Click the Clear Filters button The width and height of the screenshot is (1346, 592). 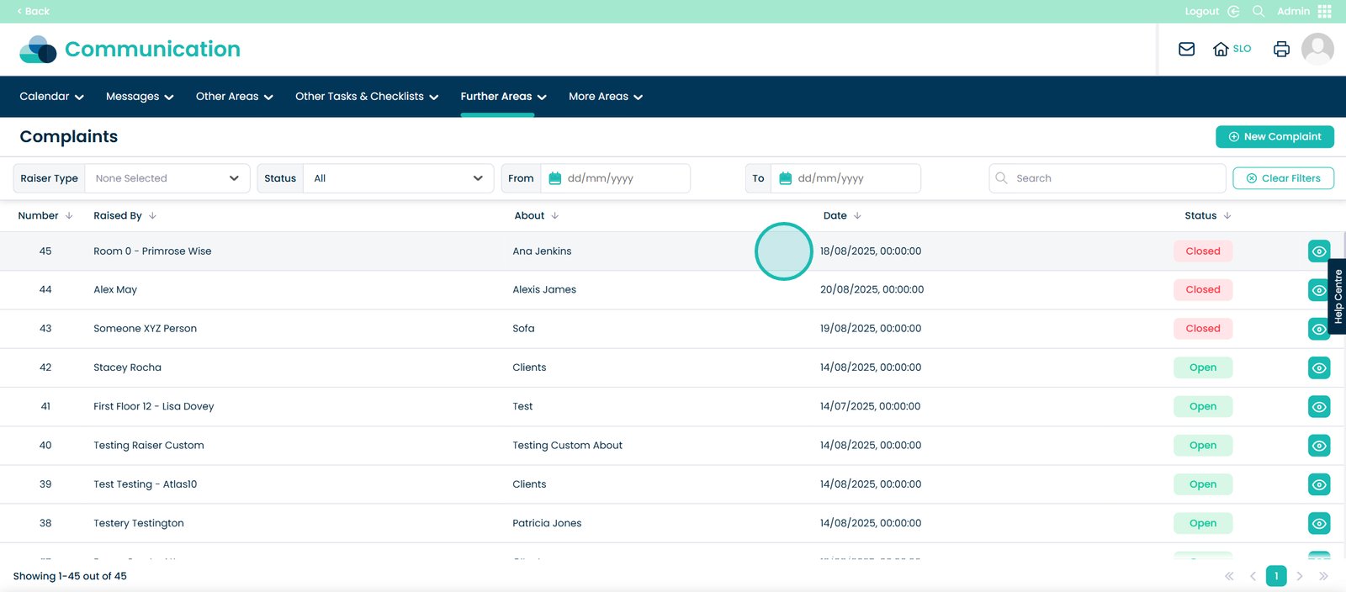[1283, 178]
